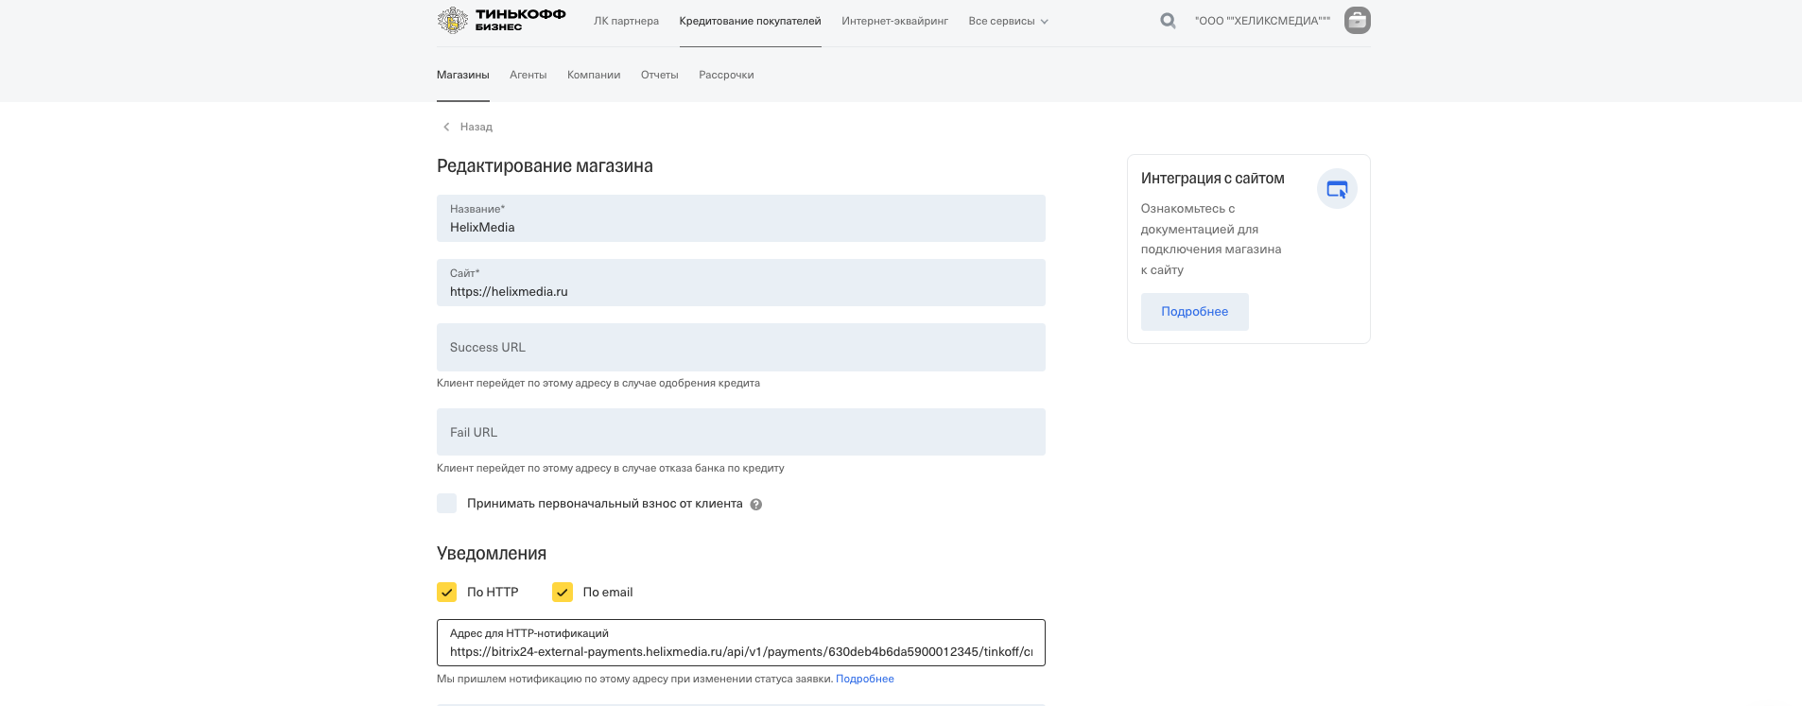Follow the 'Подробнее' link under HTTP notifications
Screen dimensions: 1802x706
point(864,679)
